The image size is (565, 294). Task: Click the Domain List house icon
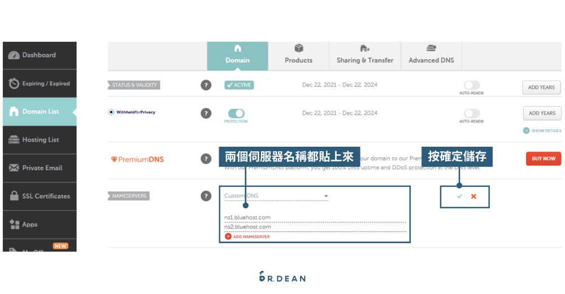point(14,112)
